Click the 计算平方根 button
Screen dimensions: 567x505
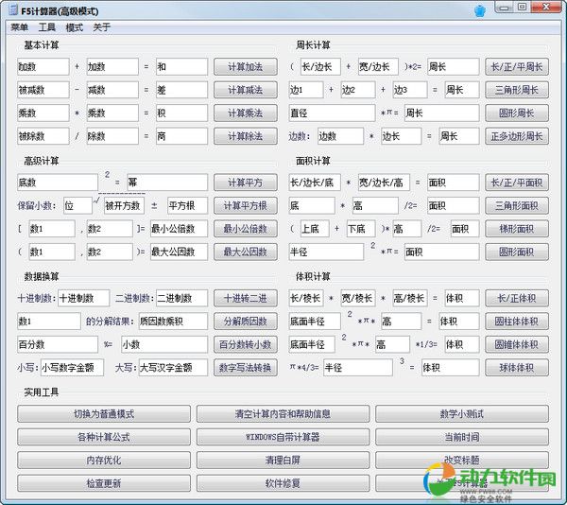[245, 205]
